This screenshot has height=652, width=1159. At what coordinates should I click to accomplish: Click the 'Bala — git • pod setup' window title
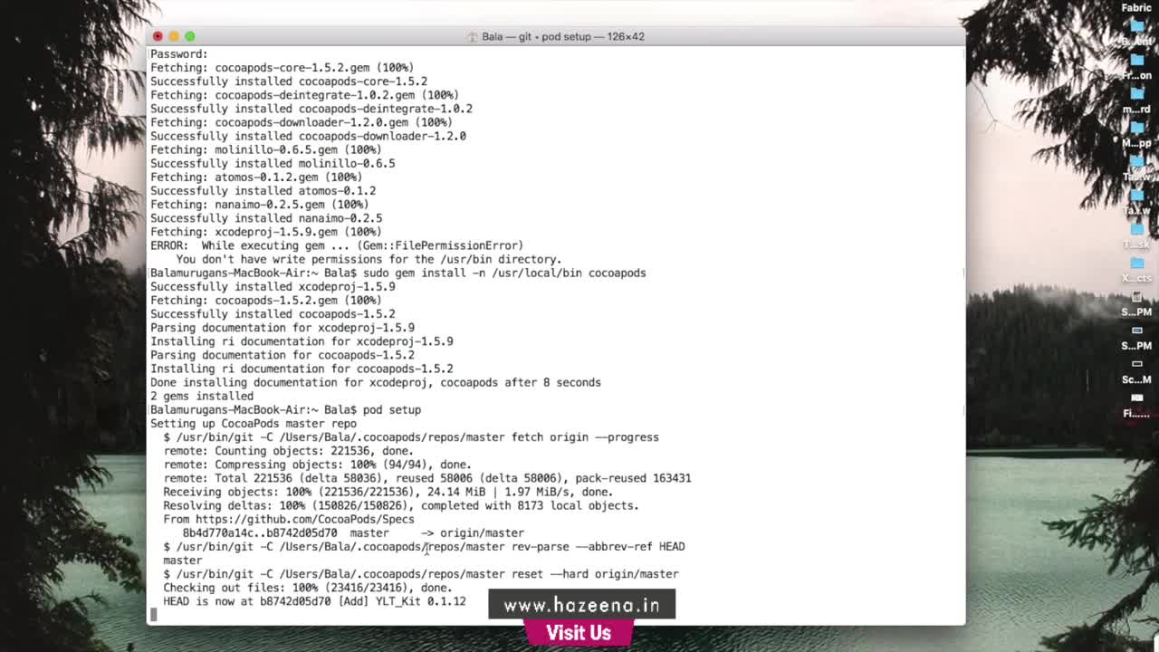[x=562, y=36]
